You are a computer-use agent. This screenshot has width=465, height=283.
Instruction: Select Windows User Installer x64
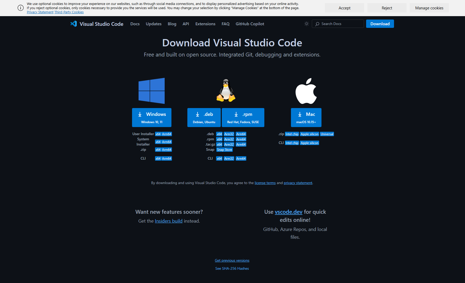click(158, 134)
